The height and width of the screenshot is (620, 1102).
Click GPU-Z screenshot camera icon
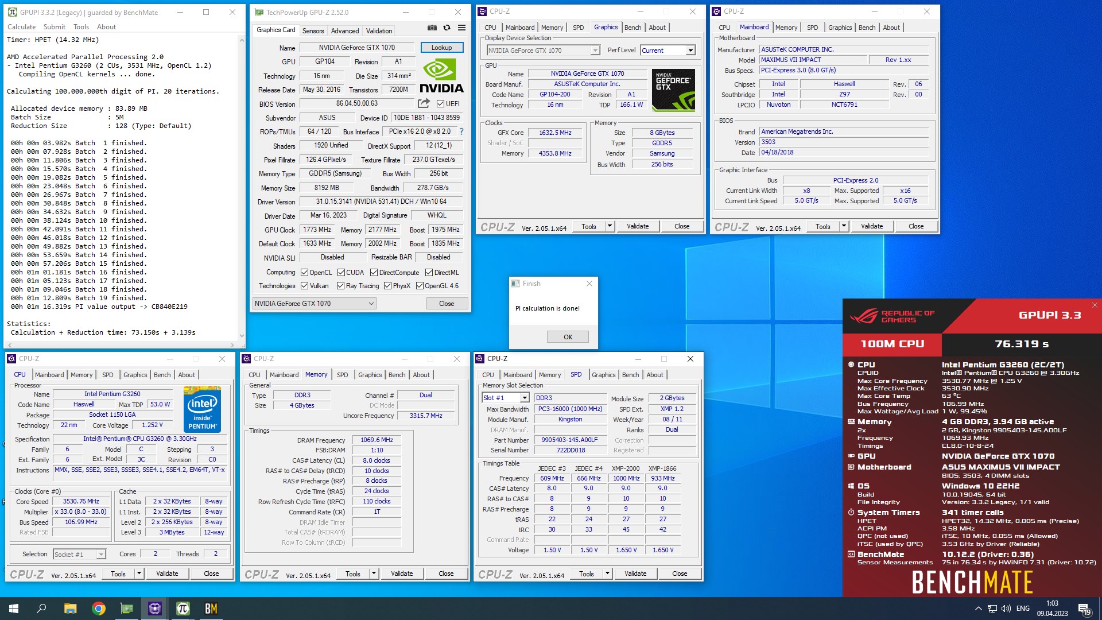[432, 28]
